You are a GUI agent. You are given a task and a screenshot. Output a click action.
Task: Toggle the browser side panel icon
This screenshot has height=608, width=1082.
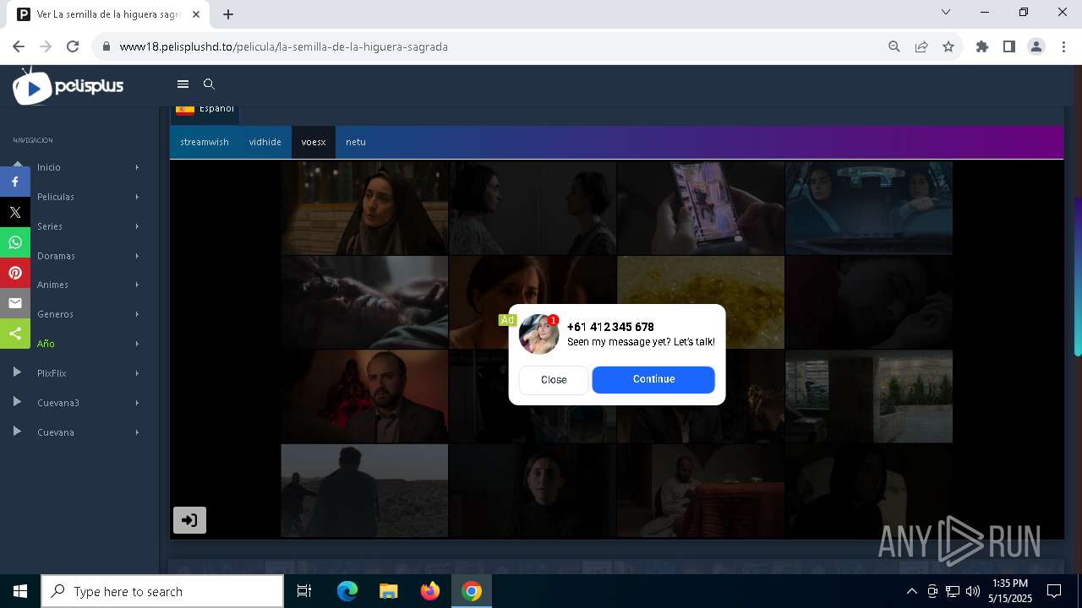tap(1009, 46)
